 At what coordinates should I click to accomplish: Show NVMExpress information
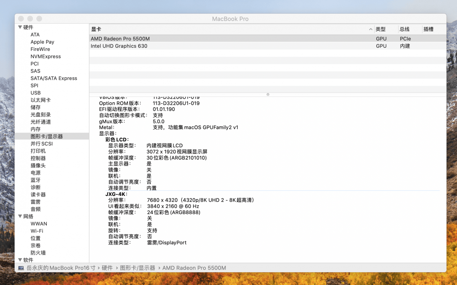(x=46, y=56)
